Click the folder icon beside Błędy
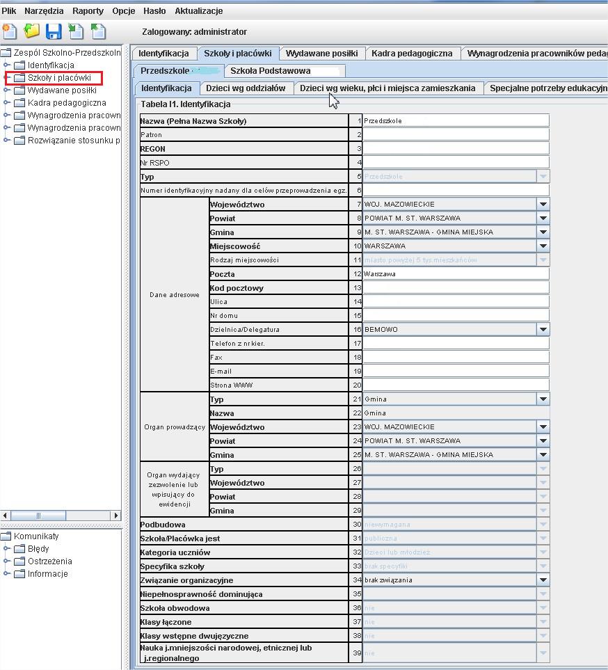608x670 pixels. [19, 549]
